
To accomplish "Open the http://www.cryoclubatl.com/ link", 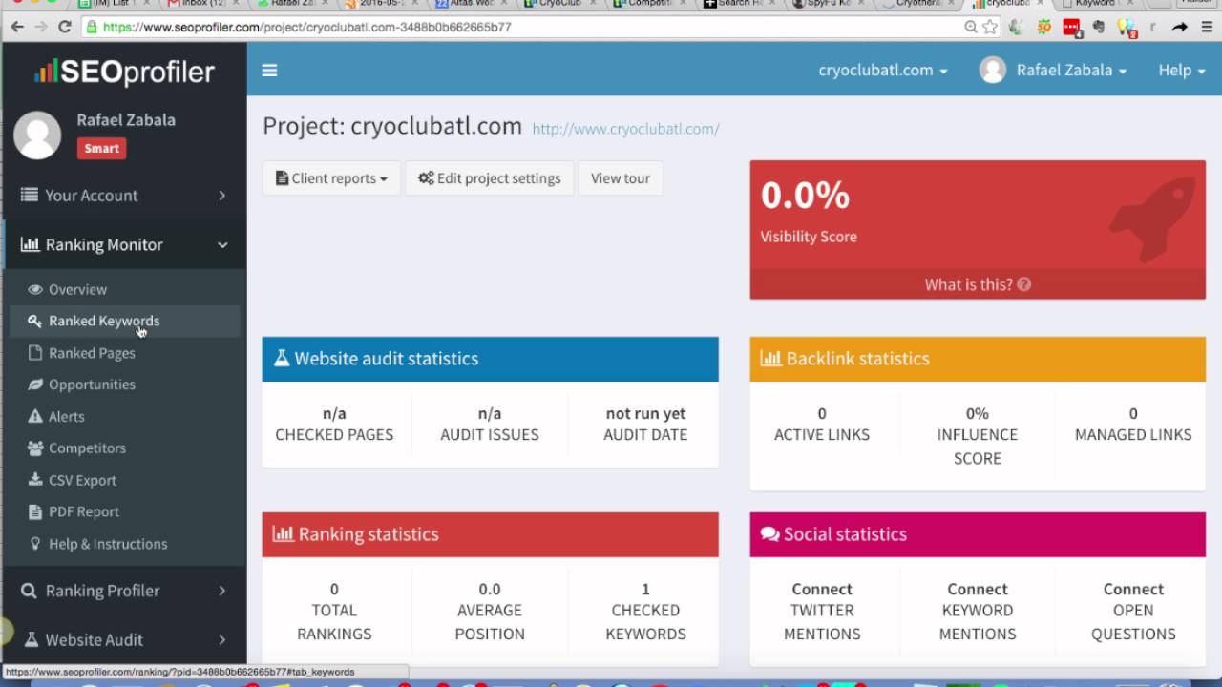I will point(625,129).
